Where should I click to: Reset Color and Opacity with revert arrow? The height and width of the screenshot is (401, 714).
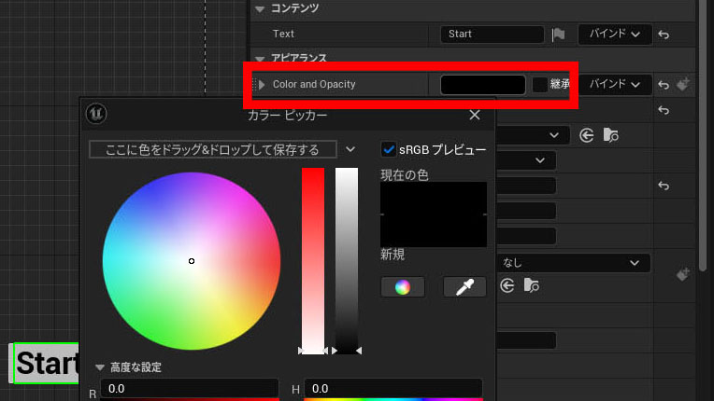(664, 85)
